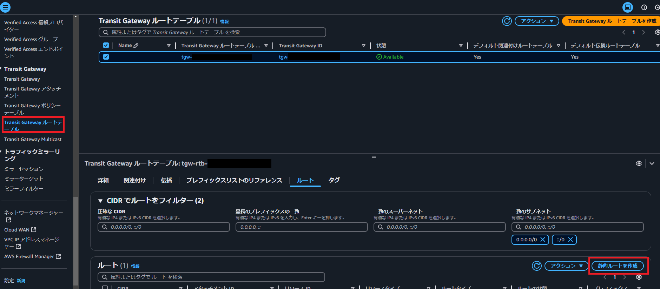Viewport: 660px width, 289px height.
Task: Open Transit Gateway Multicast in sidebar
Action: pos(33,139)
